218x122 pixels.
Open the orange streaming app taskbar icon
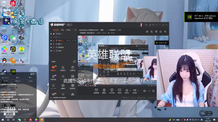42,120
